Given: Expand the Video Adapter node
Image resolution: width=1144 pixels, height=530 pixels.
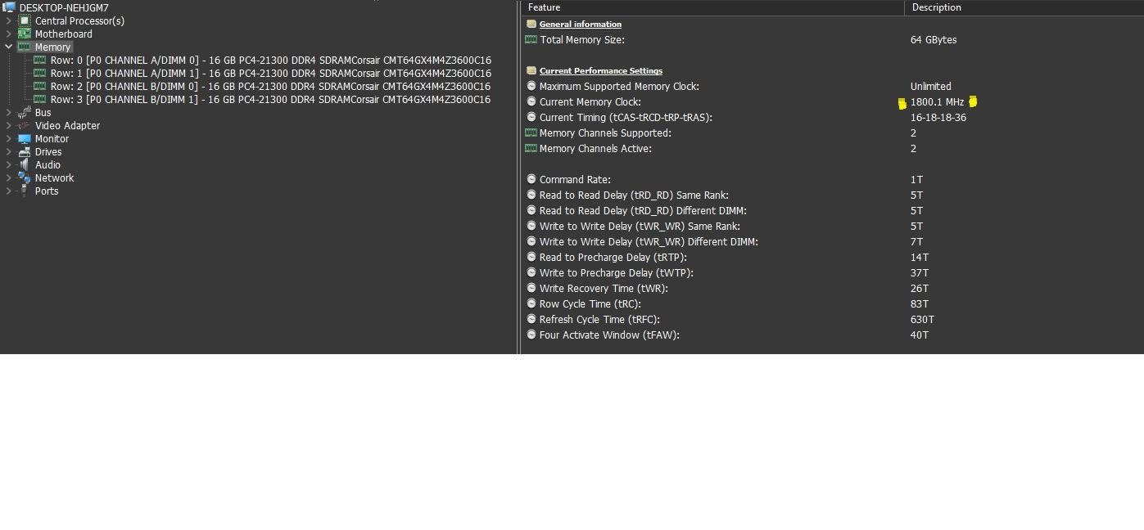Looking at the screenshot, I should [9, 126].
